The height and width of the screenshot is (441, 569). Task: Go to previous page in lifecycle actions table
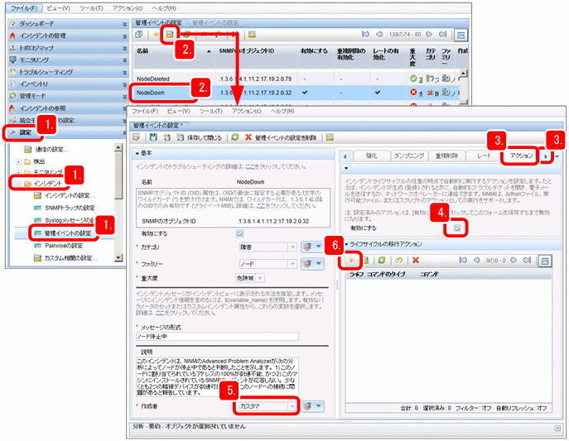pos(477,260)
